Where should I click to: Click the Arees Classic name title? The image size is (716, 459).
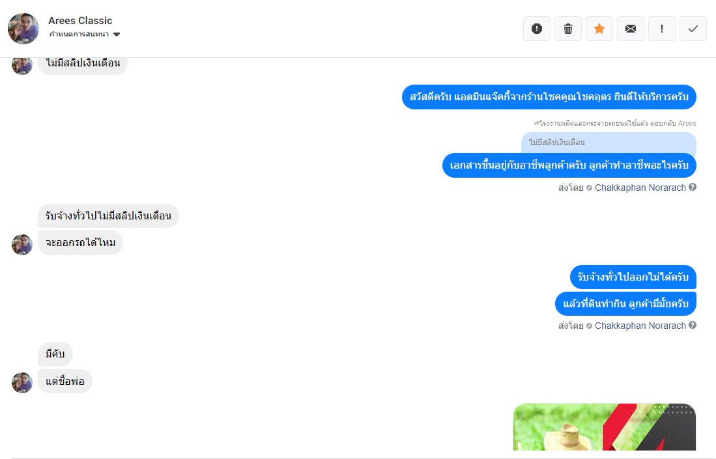click(80, 21)
